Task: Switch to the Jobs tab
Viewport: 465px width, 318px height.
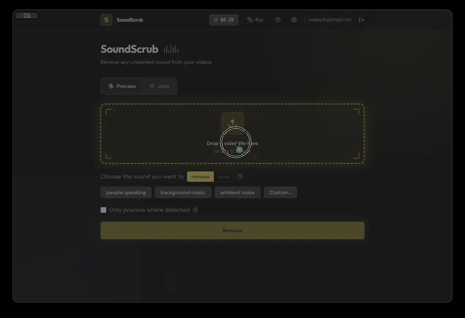Action: tap(160, 86)
